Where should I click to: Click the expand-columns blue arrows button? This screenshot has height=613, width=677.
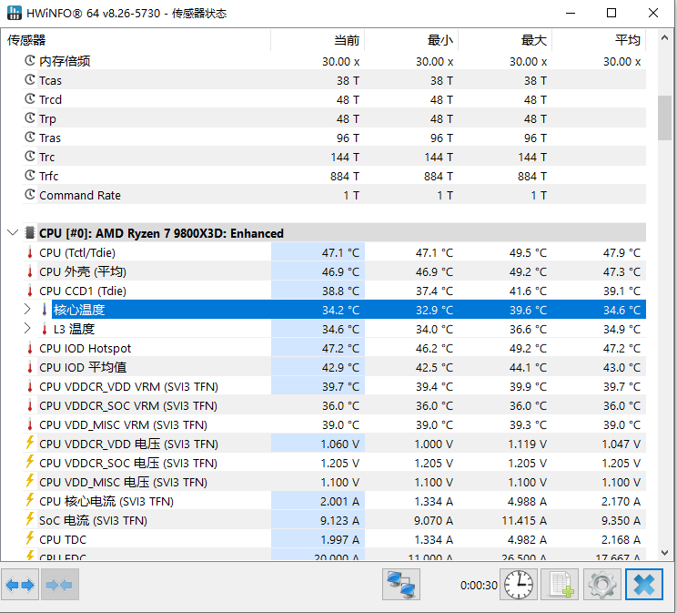pyautogui.click(x=20, y=585)
